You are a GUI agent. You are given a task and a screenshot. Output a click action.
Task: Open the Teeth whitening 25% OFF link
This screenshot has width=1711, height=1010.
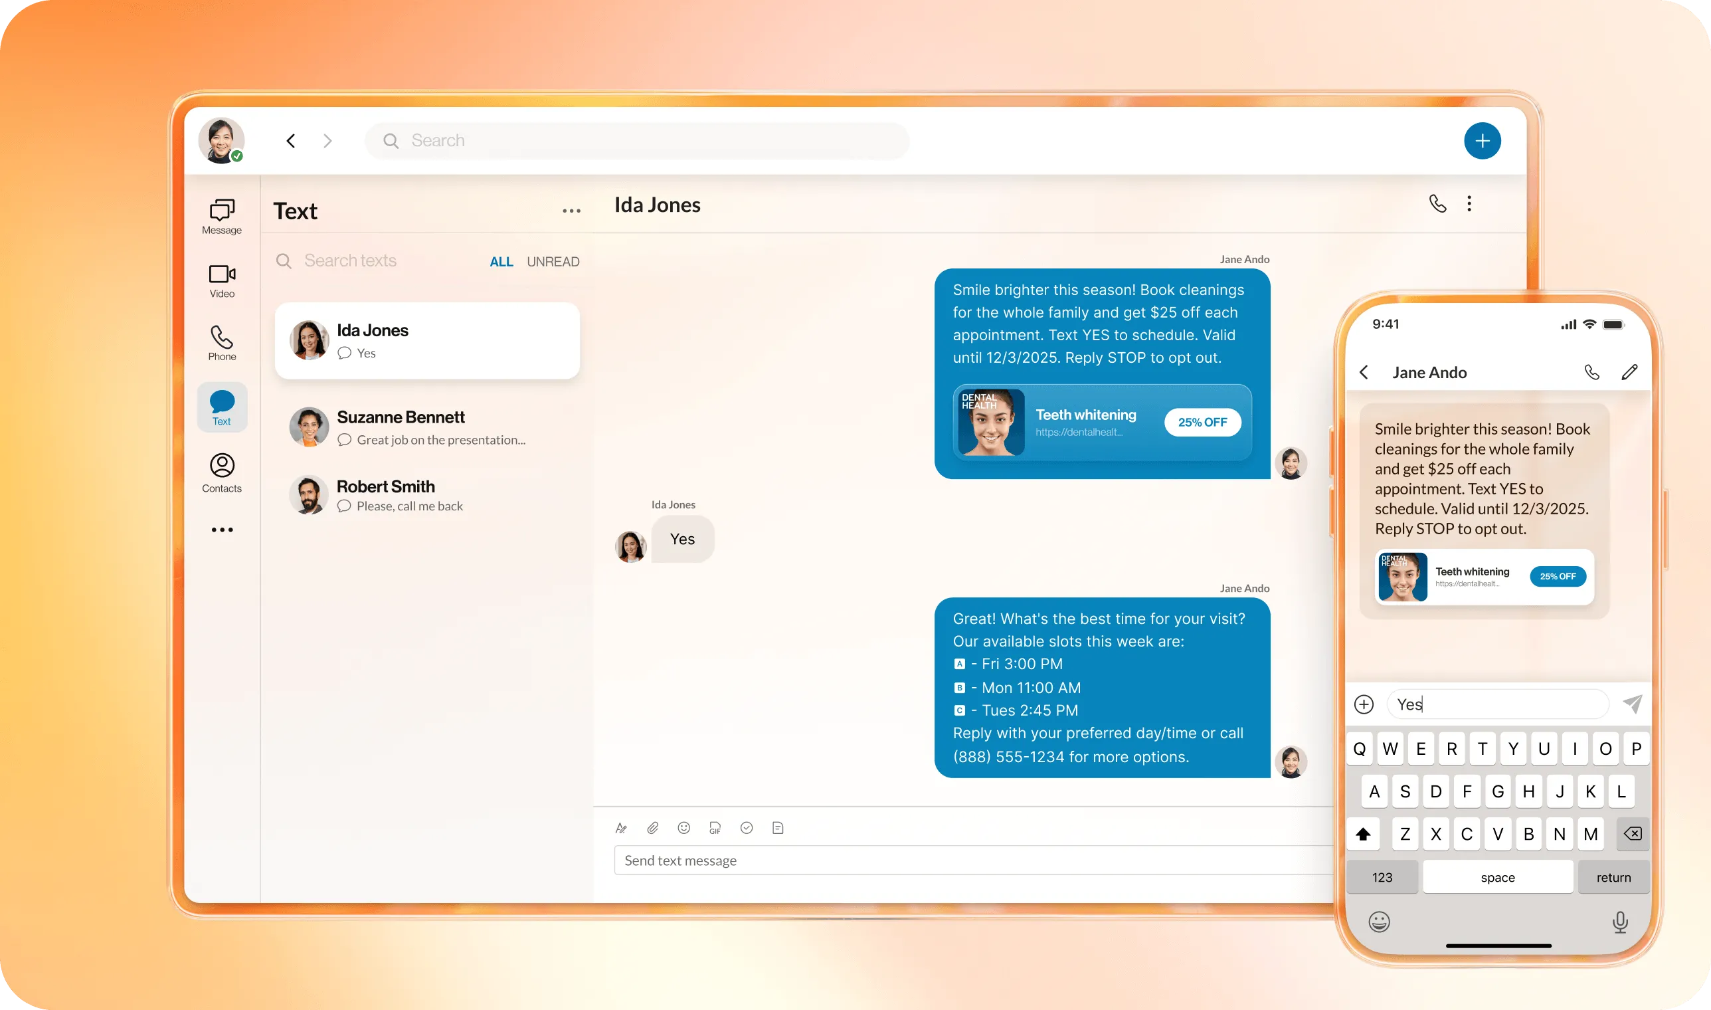pyautogui.click(x=1101, y=422)
